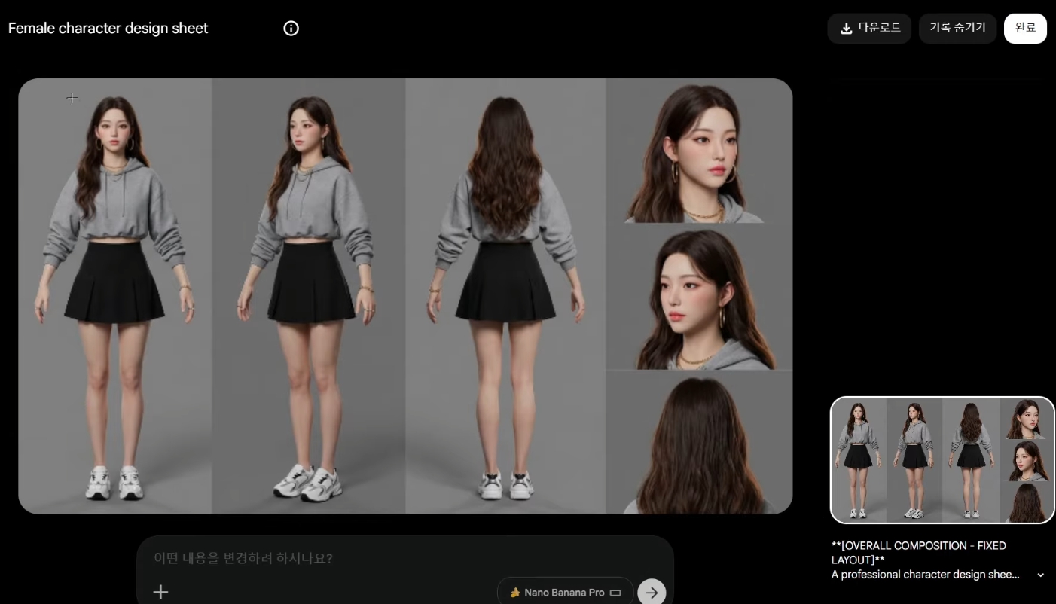This screenshot has width=1056, height=604.
Task: Submit prompt with the arrow send button
Action: click(x=652, y=592)
